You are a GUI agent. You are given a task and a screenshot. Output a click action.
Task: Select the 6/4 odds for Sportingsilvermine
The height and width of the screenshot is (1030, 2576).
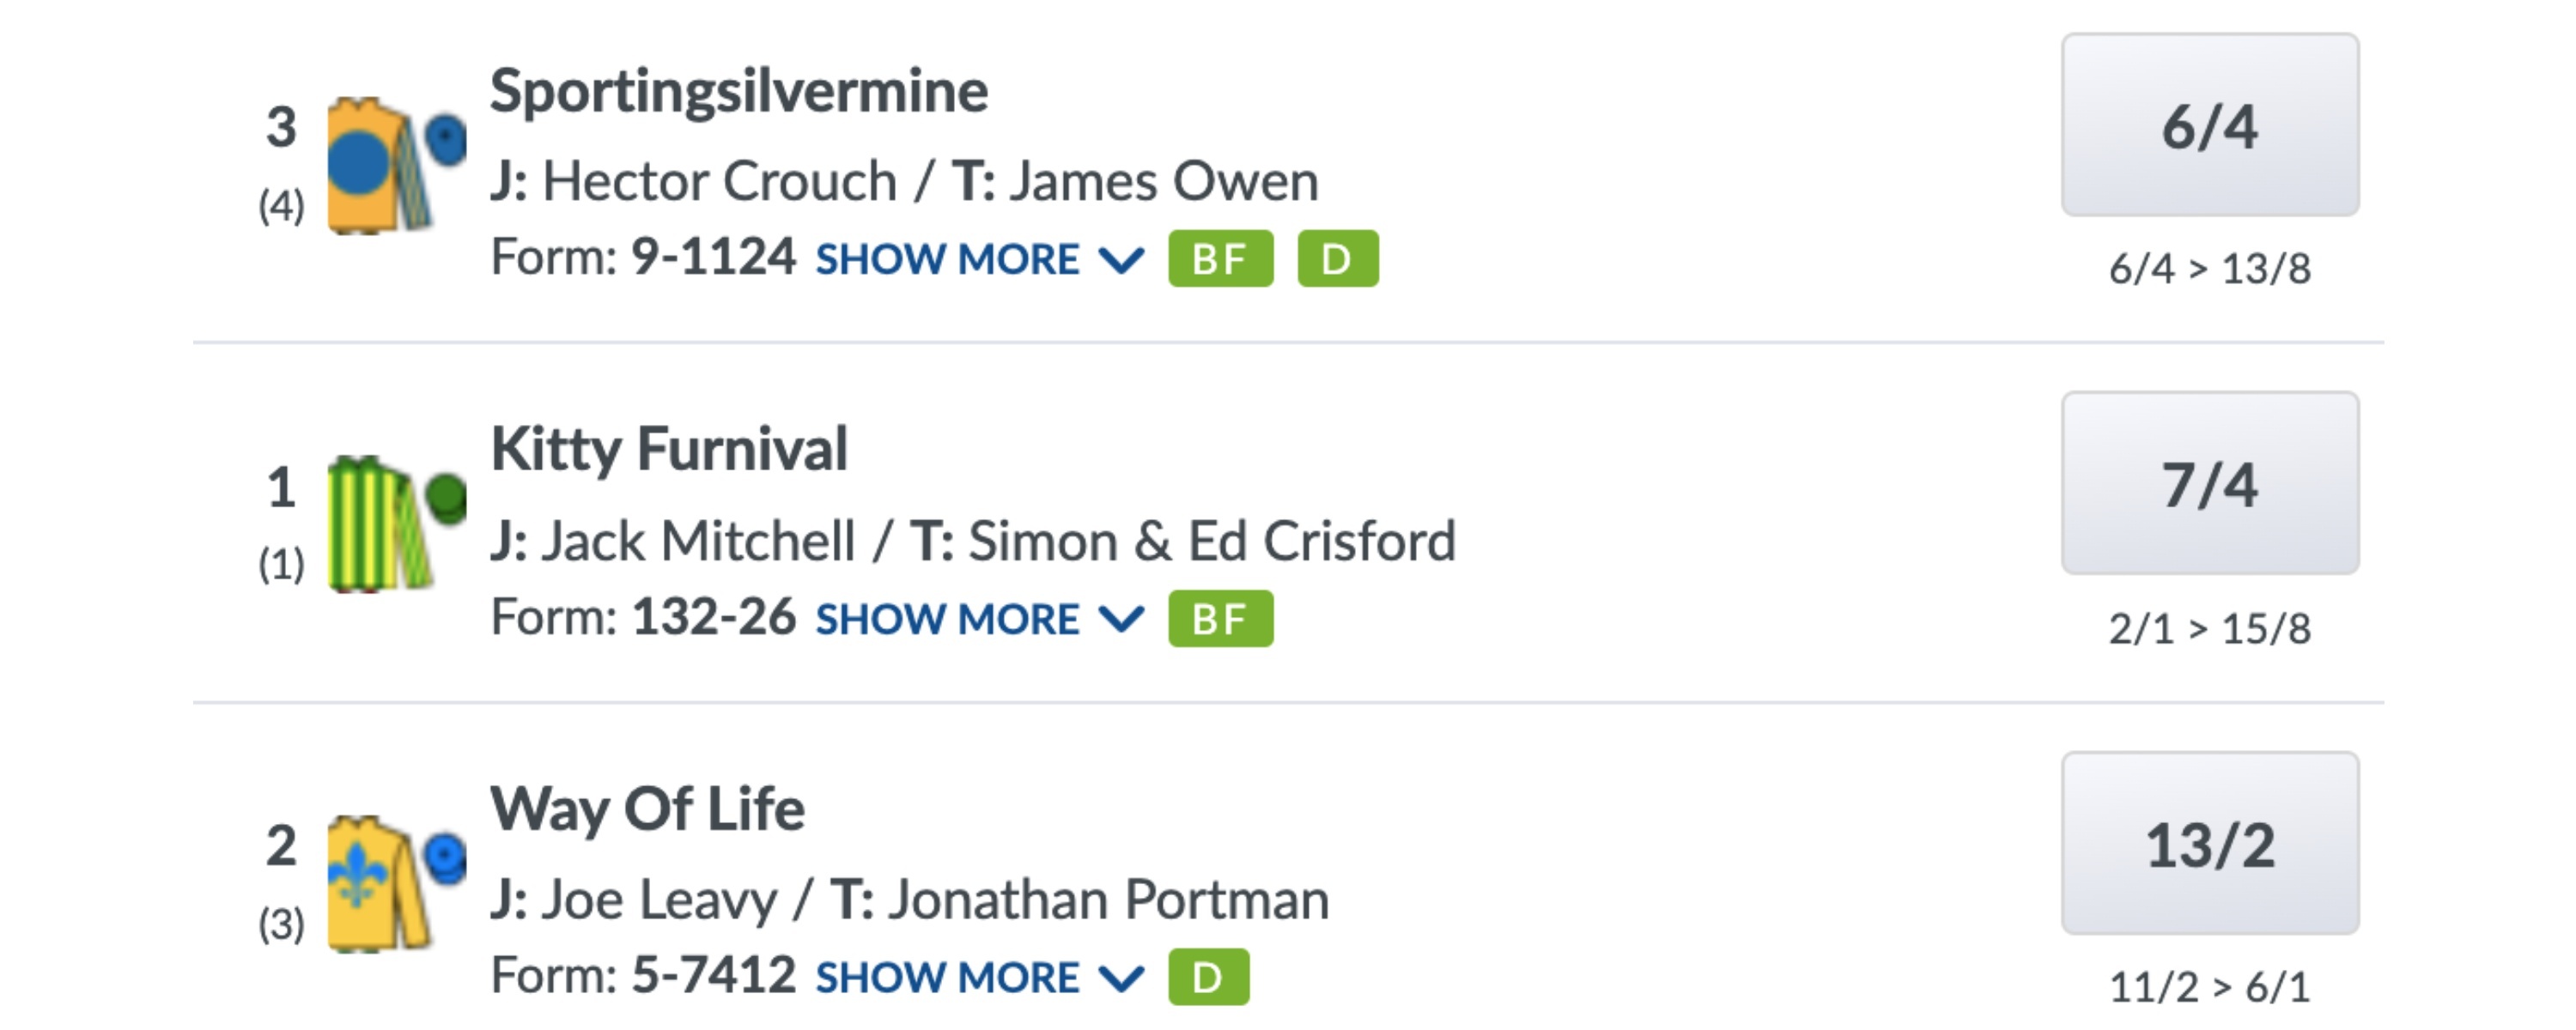click(x=2209, y=126)
